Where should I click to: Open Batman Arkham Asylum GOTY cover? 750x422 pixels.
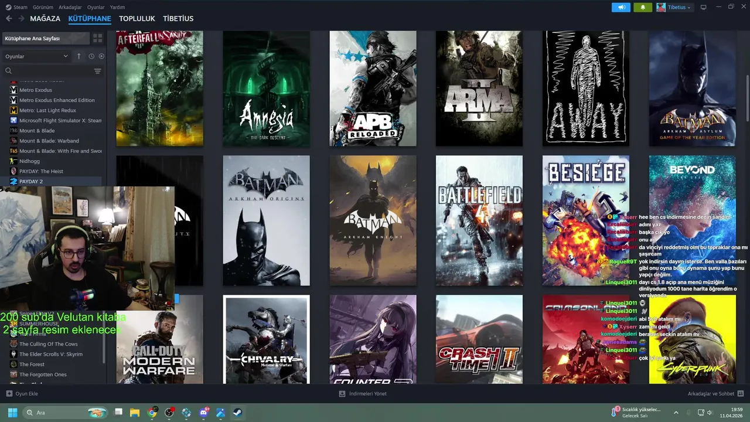click(x=693, y=89)
